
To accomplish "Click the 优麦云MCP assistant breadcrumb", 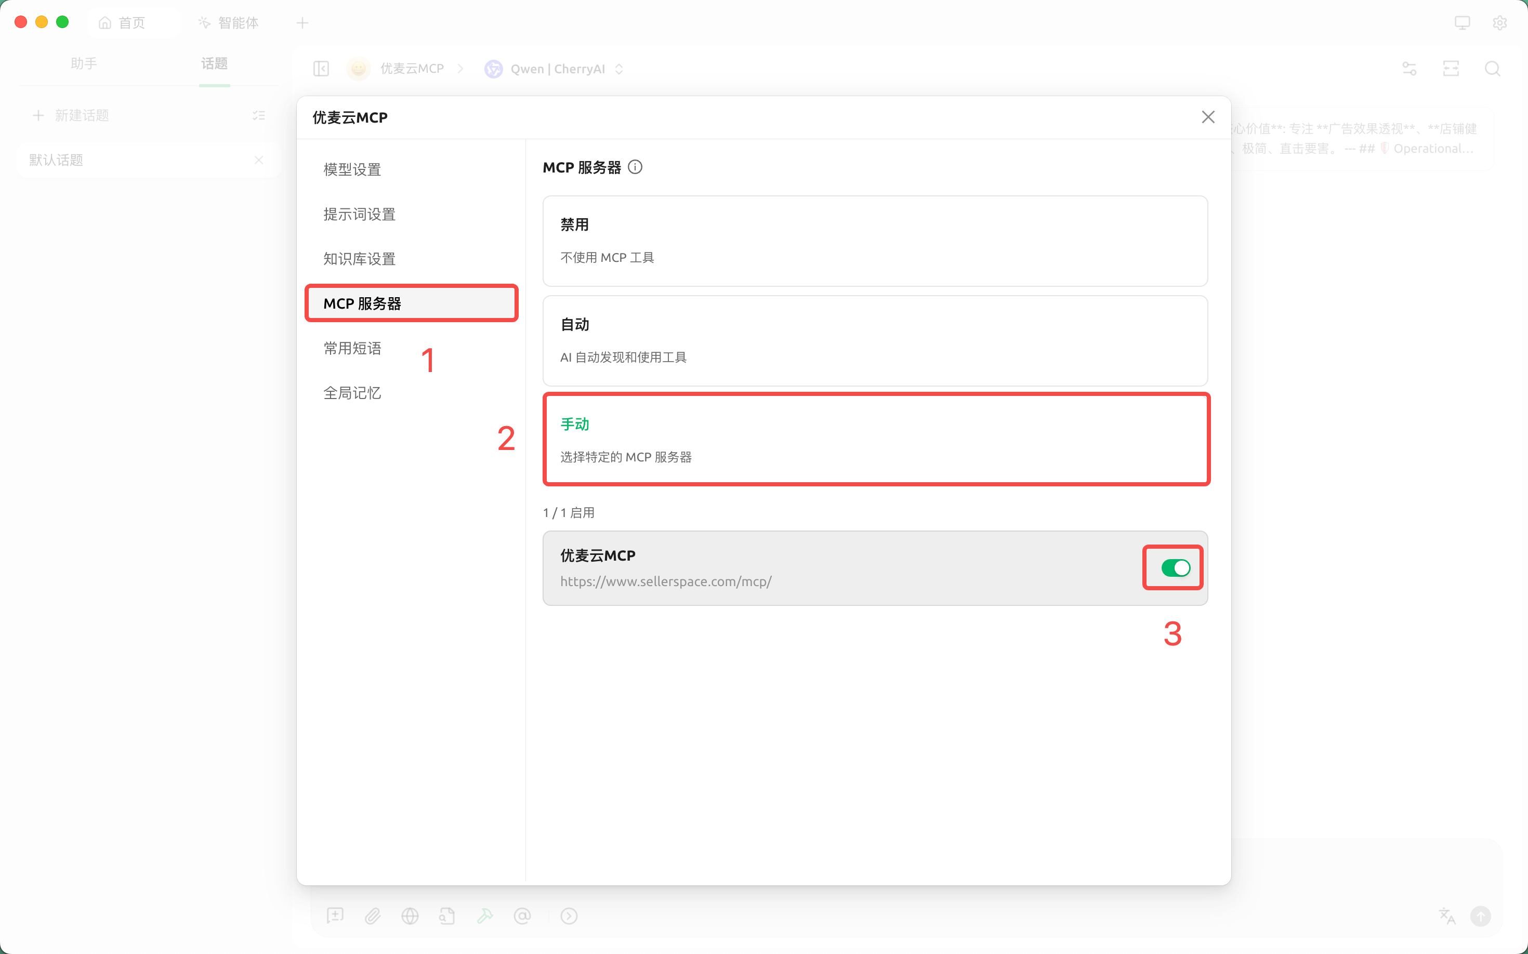I will [412, 69].
